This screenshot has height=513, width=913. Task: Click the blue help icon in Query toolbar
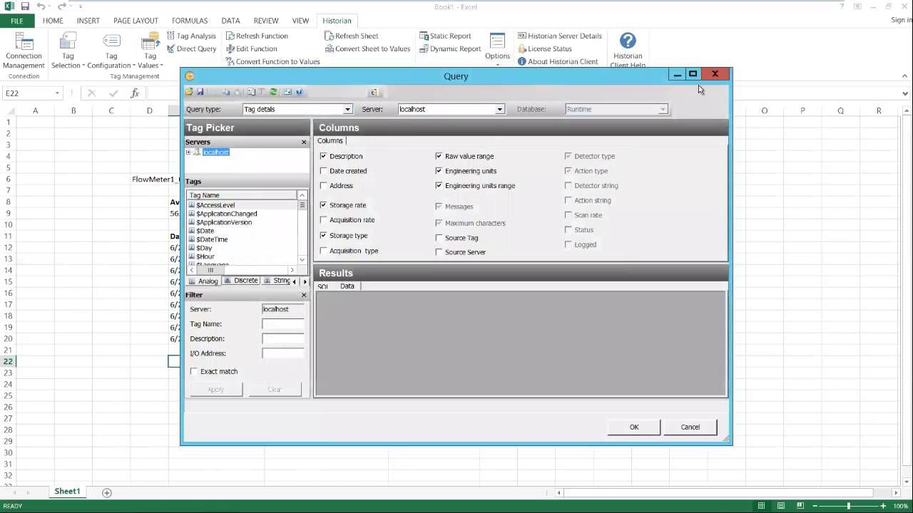tap(300, 92)
